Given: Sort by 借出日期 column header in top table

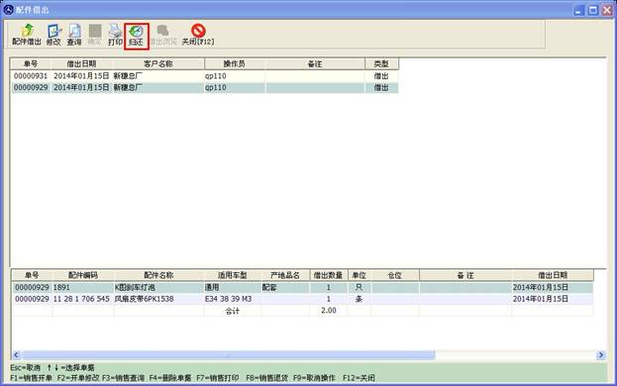Looking at the screenshot, I should [x=81, y=63].
